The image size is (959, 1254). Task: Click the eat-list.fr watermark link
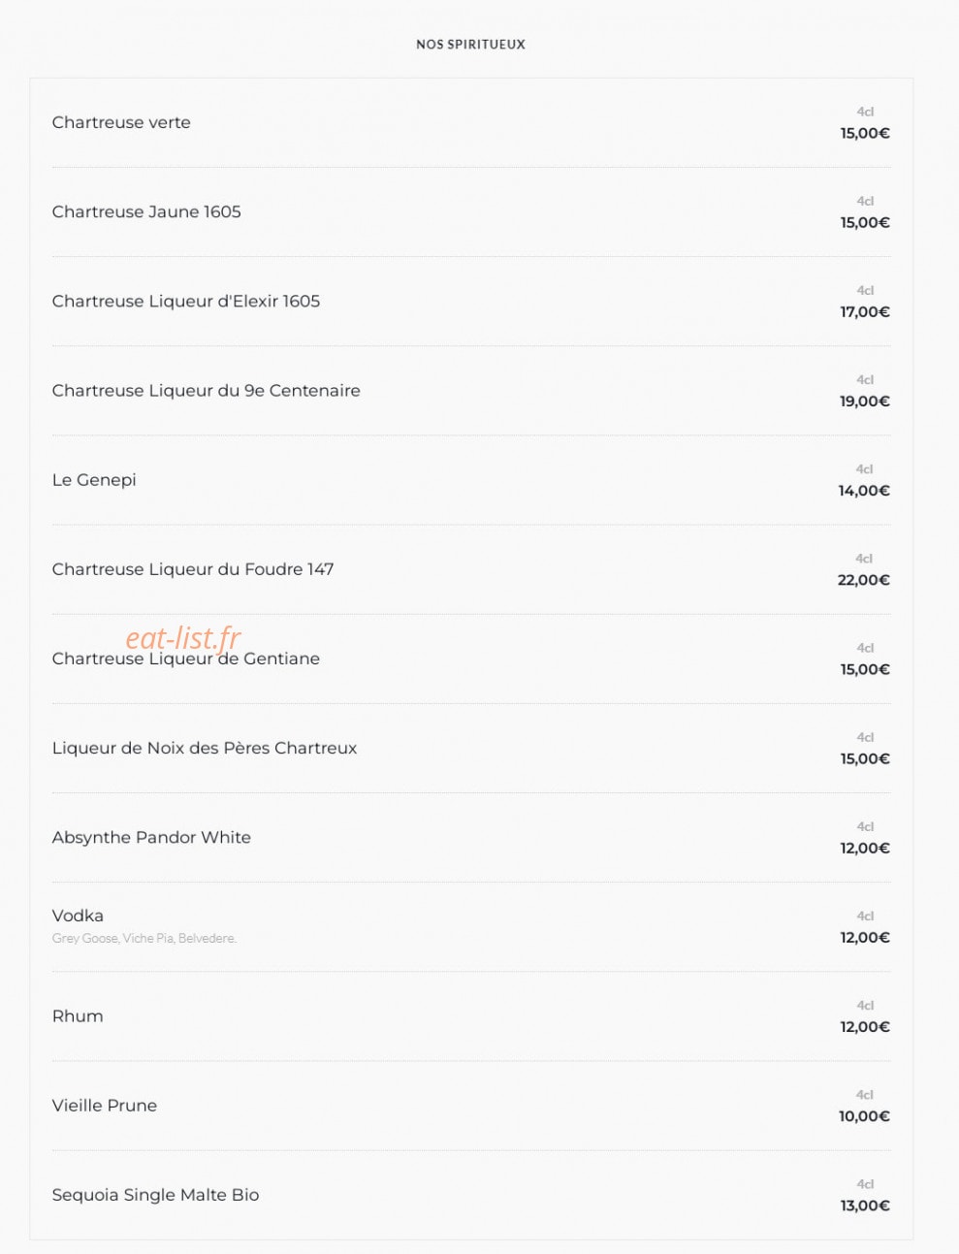[x=183, y=637]
